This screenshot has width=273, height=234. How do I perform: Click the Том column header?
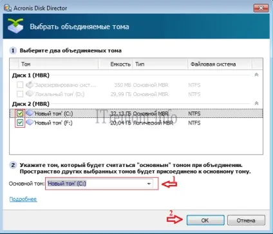pos(59,64)
